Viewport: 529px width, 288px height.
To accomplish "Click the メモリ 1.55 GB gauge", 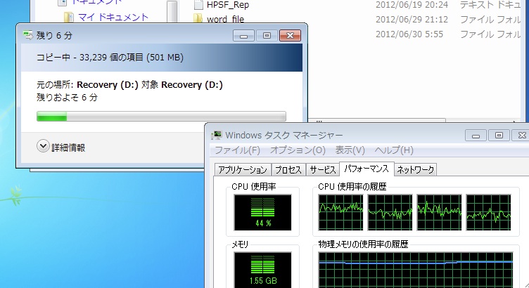I will pos(263,270).
